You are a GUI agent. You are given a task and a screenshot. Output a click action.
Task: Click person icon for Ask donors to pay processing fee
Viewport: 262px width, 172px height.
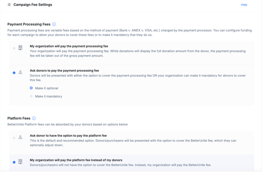point(20,72)
